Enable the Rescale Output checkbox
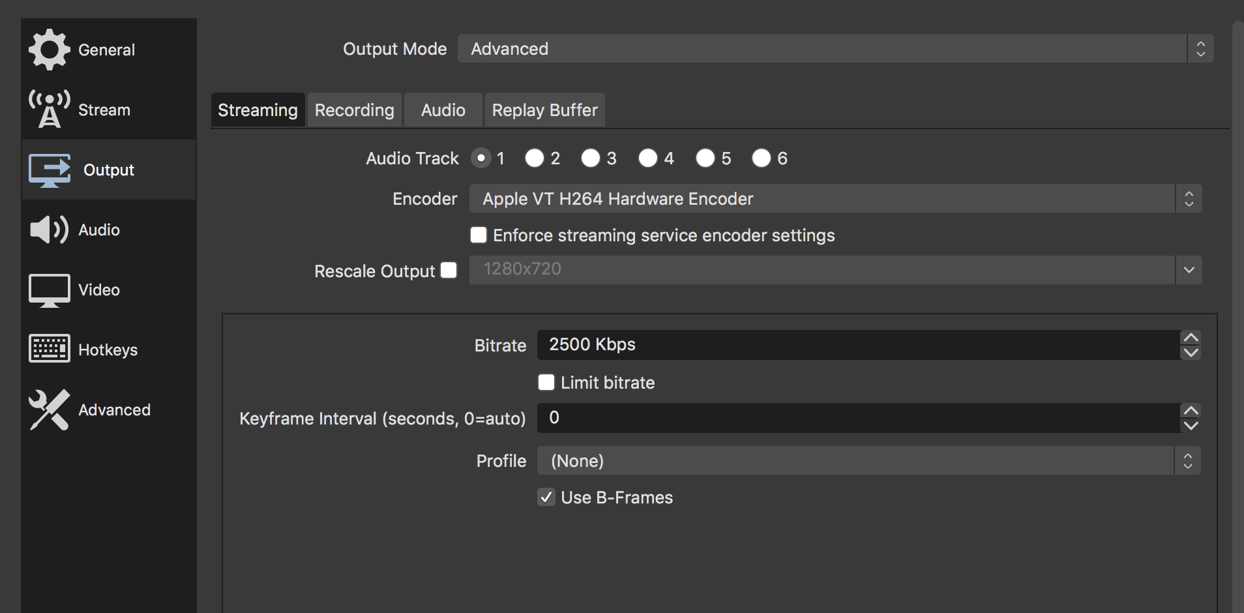The width and height of the screenshot is (1244, 613). pyautogui.click(x=449, y=270)
